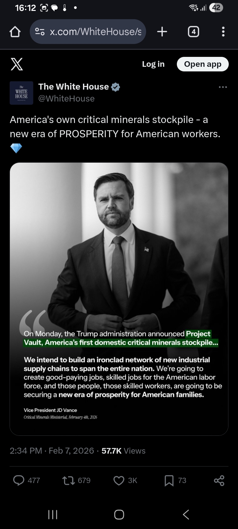Tap the Android back navigation button
The width and height of the screenshot is (238, 529).
186,514
